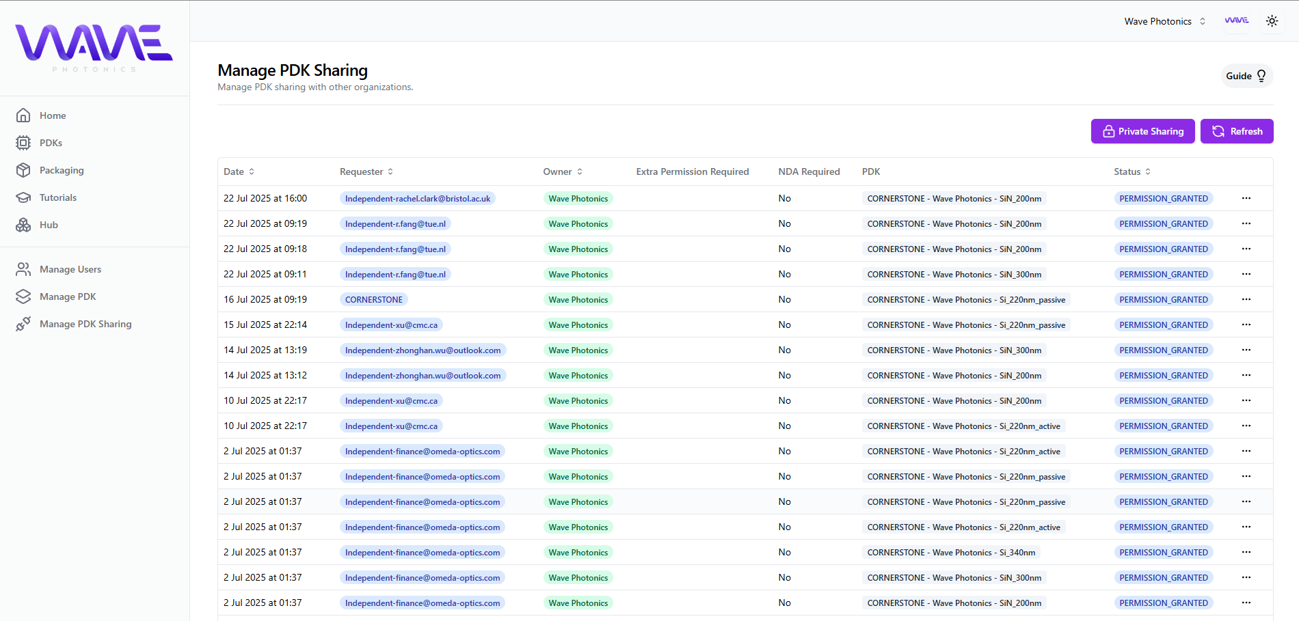Go to Manage Users in sidebar menu
Viewport: 1299px width, 621px height.
coord(70,269)
